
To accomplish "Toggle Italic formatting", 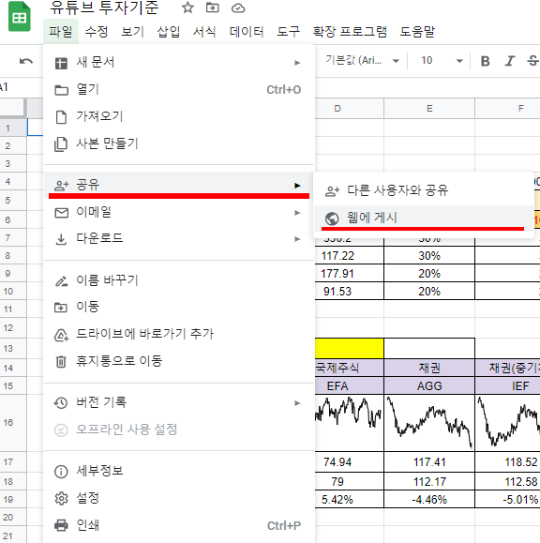I will pos(509,61).
